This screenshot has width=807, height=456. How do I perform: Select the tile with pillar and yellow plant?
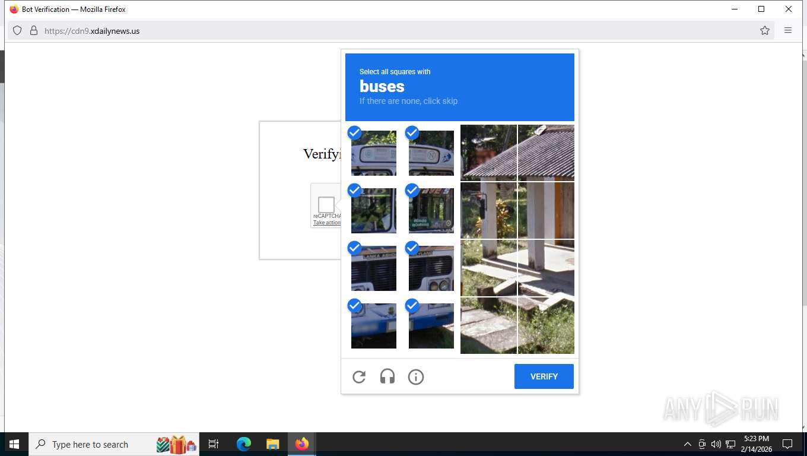coord(488,210)
